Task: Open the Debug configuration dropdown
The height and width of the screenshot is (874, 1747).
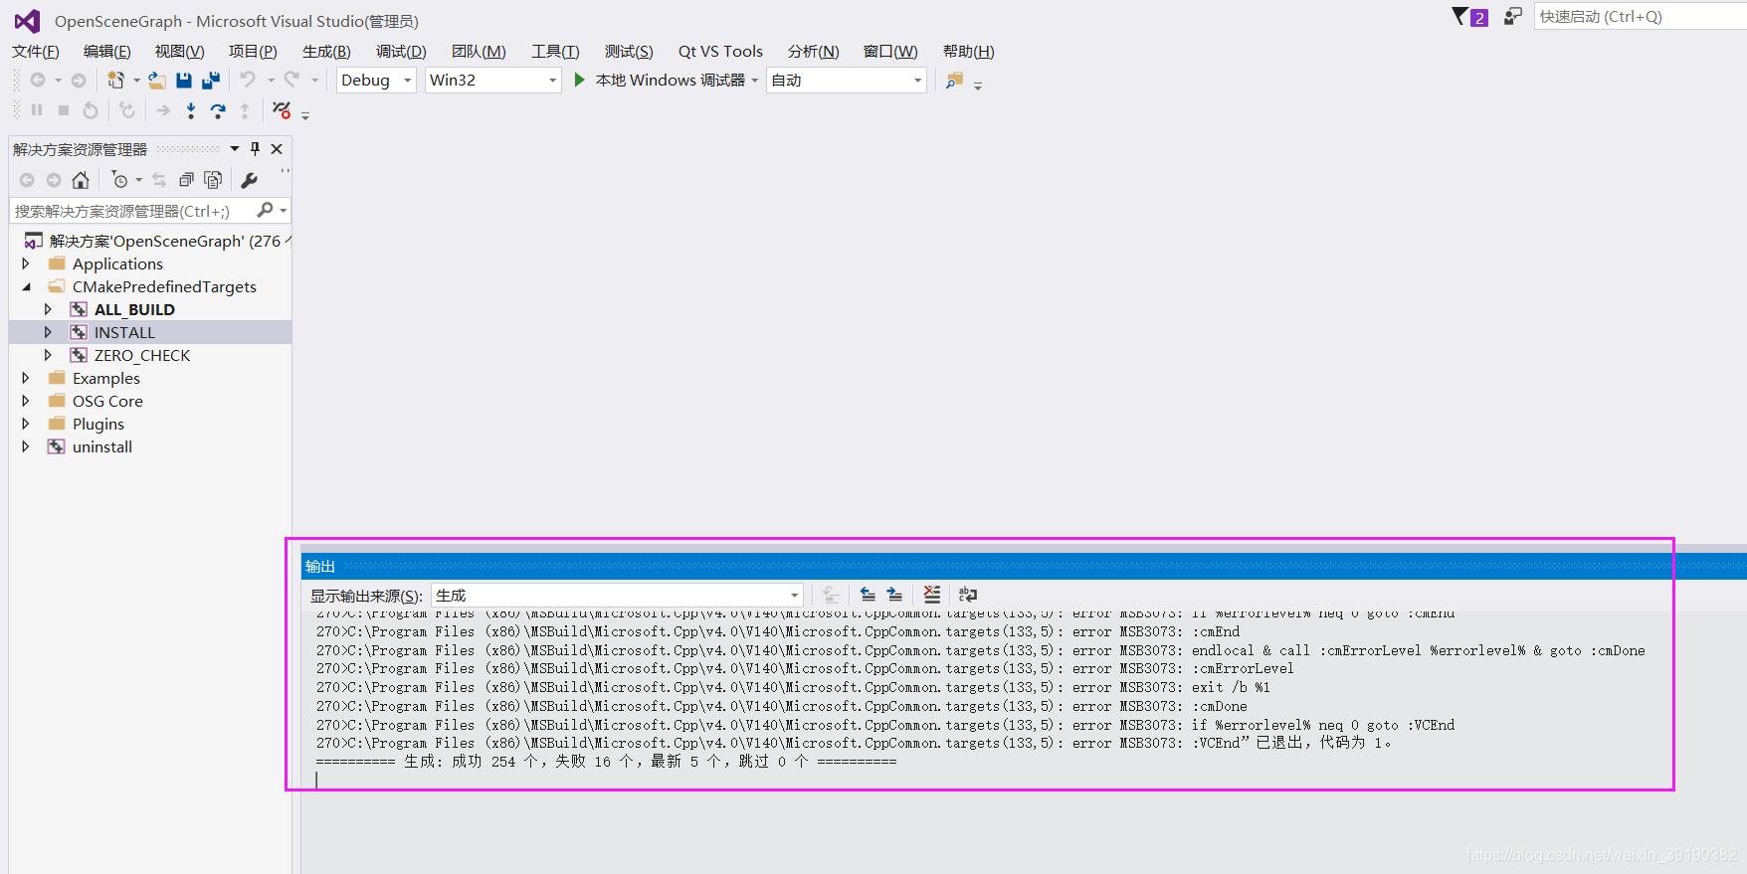Action: (376, 81)
